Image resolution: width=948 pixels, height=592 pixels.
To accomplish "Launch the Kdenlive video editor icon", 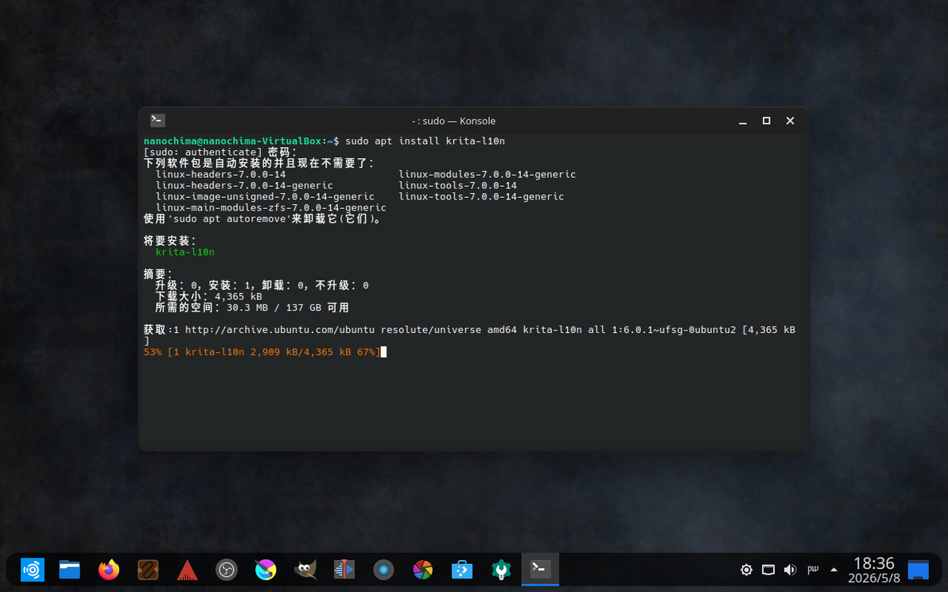I will [x=344, y=570].
